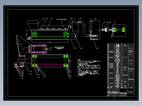Select the small wheel at the main frame's left

(29, 38)
